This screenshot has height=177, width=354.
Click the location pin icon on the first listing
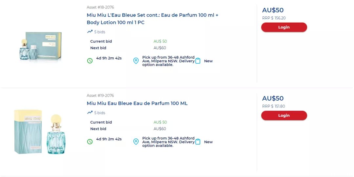pos(136,61)
